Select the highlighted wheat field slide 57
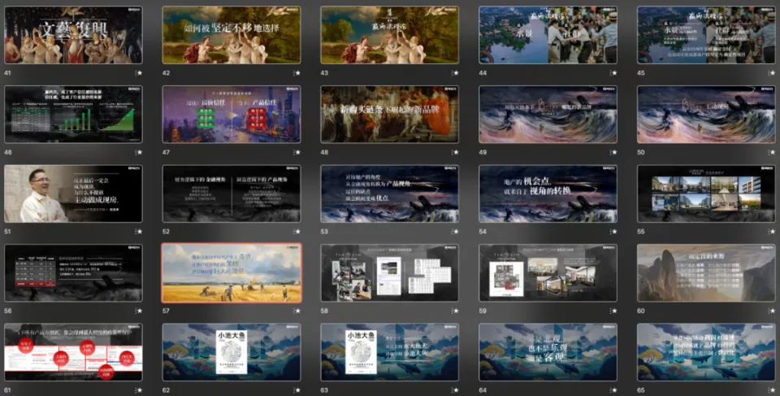 [x=232, y=272]
